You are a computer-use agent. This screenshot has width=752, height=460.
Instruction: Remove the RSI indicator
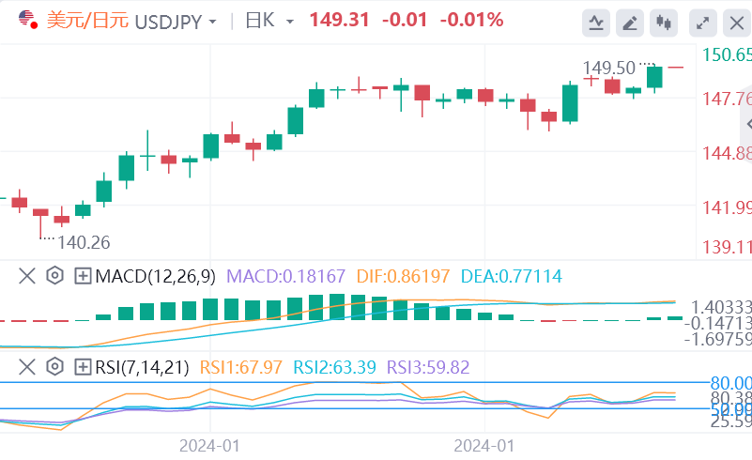(27, 366)
